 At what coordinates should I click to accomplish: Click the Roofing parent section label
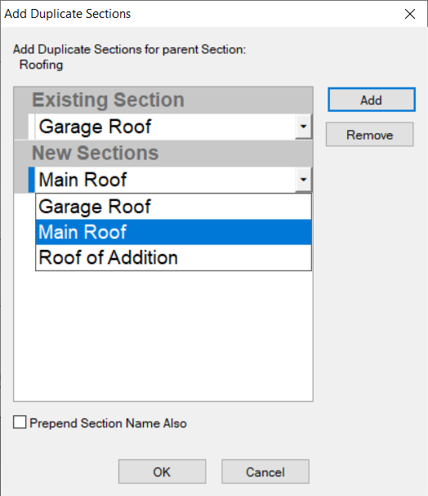pyautogui.click(x=41, y=65)
